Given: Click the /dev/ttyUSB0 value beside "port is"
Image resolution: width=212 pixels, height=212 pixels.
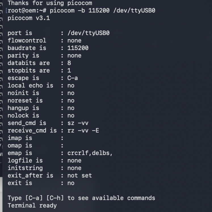Looking at the screenshot, I should [x=88, y=33].
